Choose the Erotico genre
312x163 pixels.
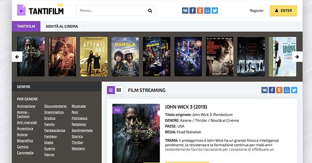(x=50, y=118)
